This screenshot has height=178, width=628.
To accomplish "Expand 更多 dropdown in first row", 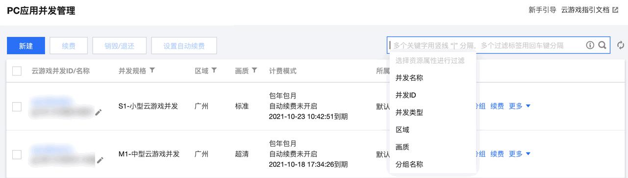I will click(x=520, y=106).
